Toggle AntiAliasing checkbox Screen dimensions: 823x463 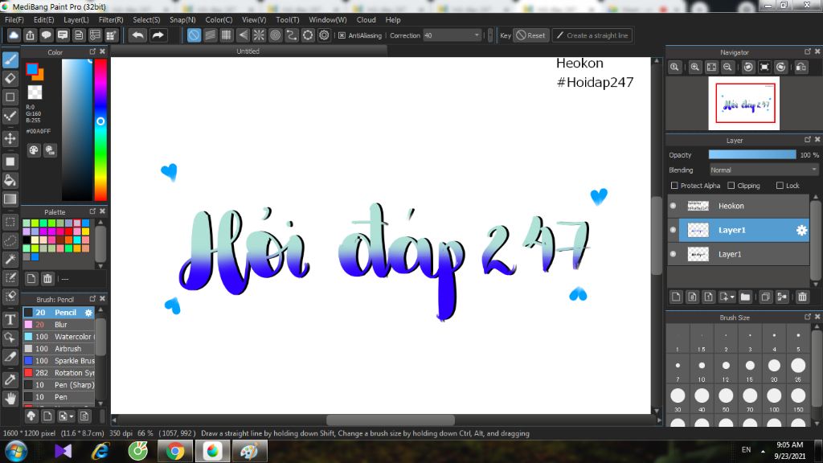click(x=342, y=35)
